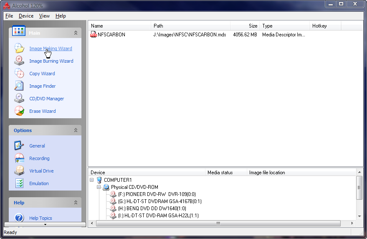Click the device list scroll-down arrow
This screenshot has height=239, width=367.
359,216
